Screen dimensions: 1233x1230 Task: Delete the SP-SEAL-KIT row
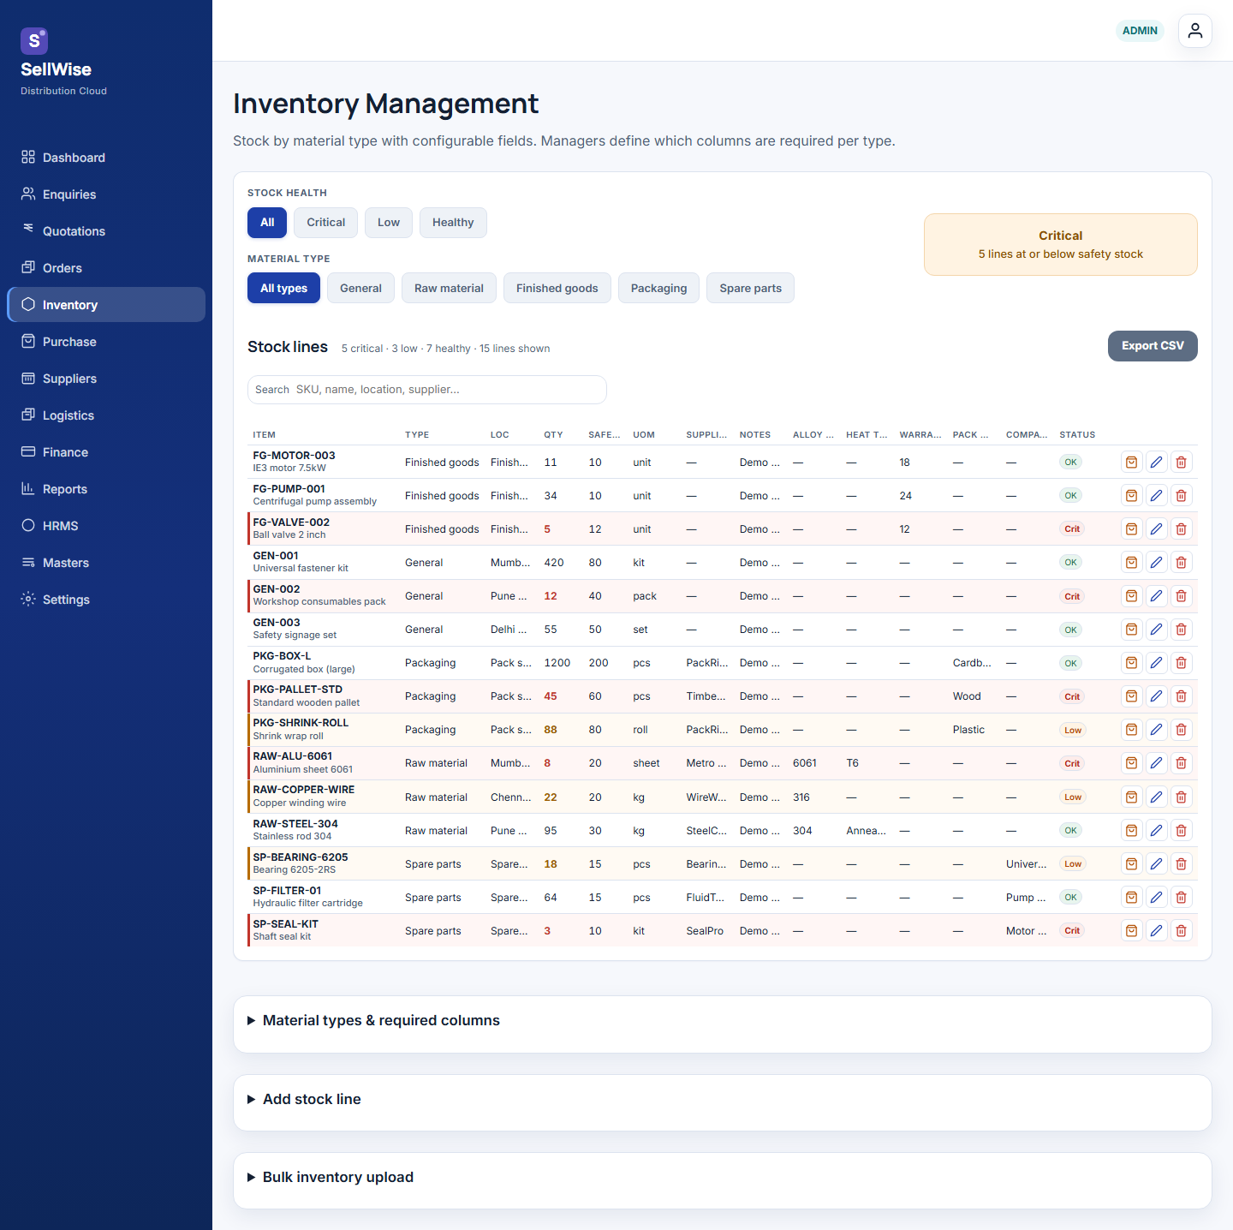pyautogui.click(x=1181, y=930)
